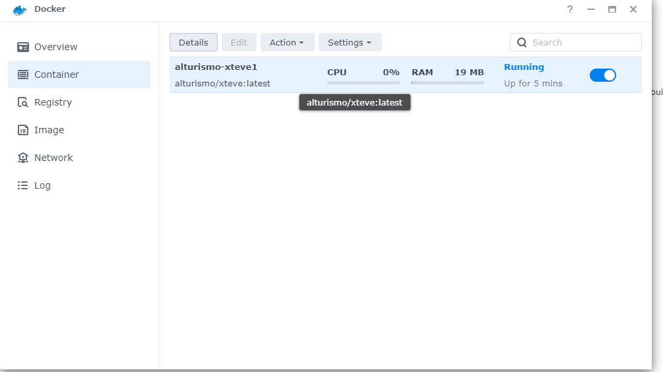Click the 19 MB RAM value
The width and height of the screenshot is (663, 372).
(x=469, y=73)
